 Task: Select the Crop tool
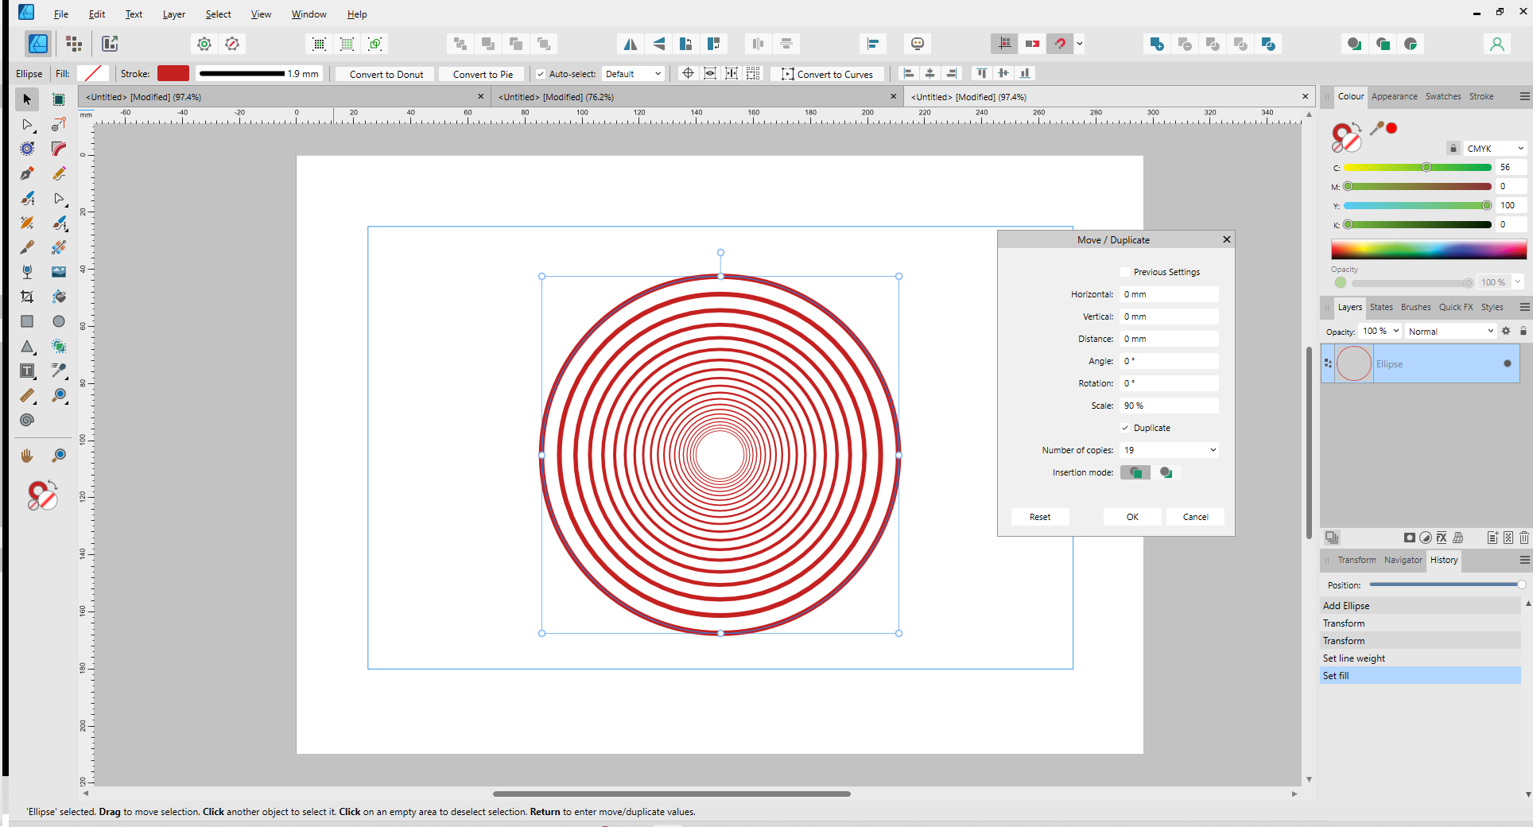tap(27, 297)
